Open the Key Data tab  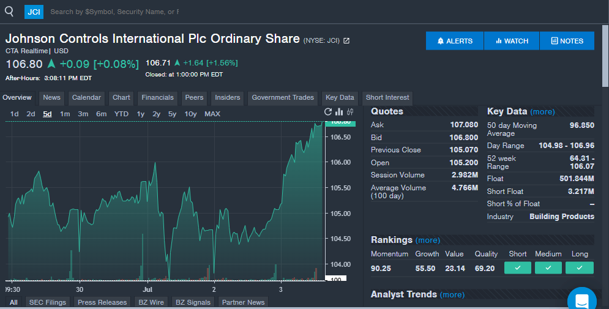(x=340, y=98)
